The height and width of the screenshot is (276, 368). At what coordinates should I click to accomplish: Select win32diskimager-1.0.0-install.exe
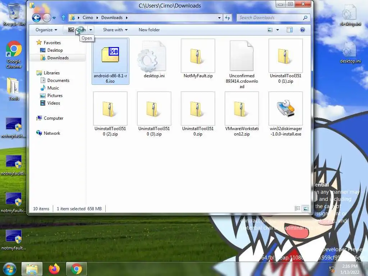click(x=286, y=114)
